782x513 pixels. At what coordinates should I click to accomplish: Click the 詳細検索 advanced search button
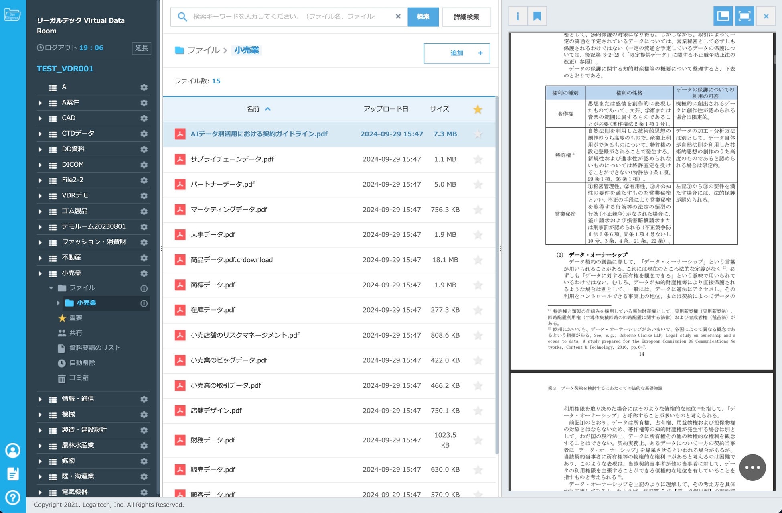[466, 17]
